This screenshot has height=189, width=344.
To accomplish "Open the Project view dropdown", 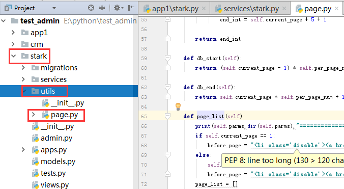I will coord(54,8).
